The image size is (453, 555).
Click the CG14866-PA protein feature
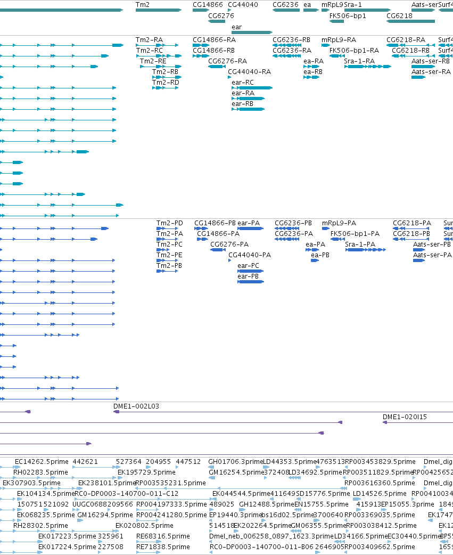[202, 239]
